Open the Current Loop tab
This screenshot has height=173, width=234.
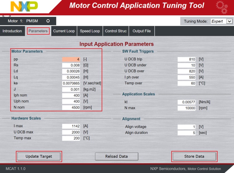pyautogui.click(x=64, y=31)
